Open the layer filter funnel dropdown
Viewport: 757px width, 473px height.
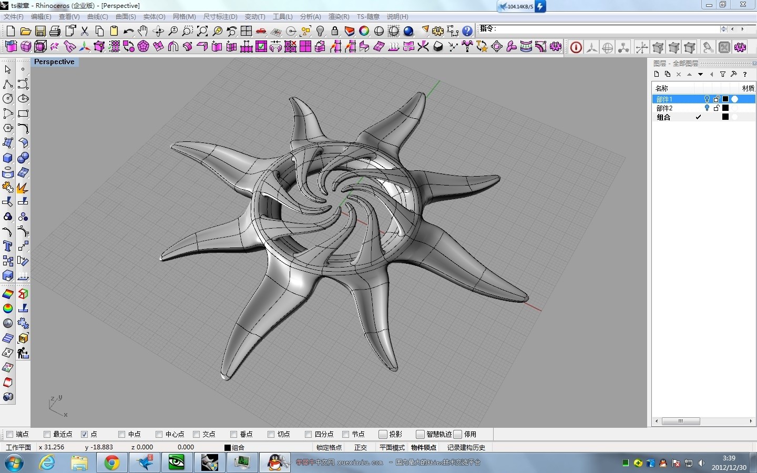(x=723, y=75)
